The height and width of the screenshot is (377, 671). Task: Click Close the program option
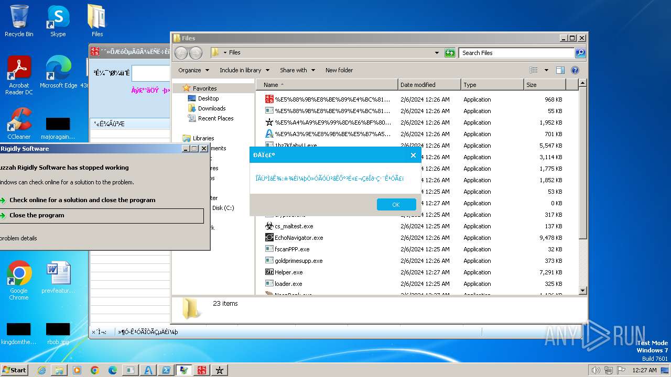(102, 216)
